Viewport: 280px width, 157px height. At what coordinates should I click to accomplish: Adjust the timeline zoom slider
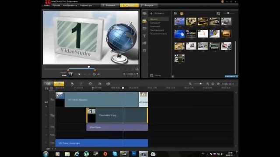point(199,84)
